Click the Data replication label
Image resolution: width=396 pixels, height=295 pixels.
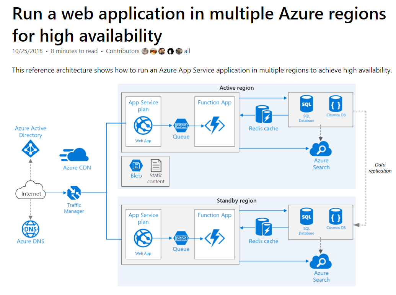[x=380, y=168]
